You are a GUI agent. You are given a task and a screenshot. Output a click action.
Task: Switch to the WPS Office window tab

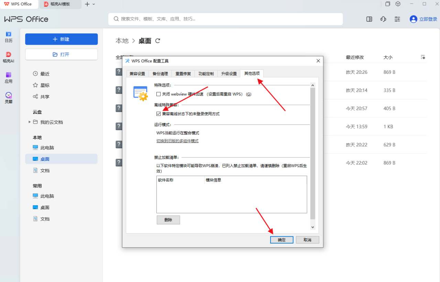[19, 4]
